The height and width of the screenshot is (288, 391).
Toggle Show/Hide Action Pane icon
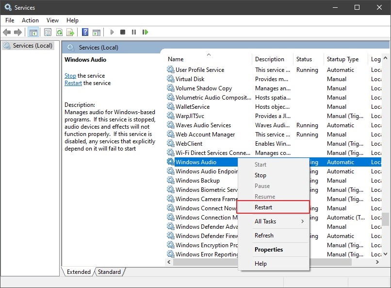tap(96, 32)
